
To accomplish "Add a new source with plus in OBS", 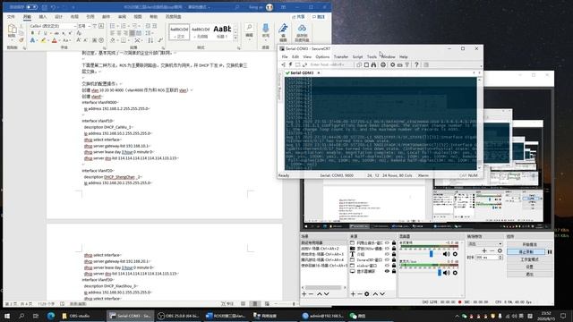I will pos(353,294).
